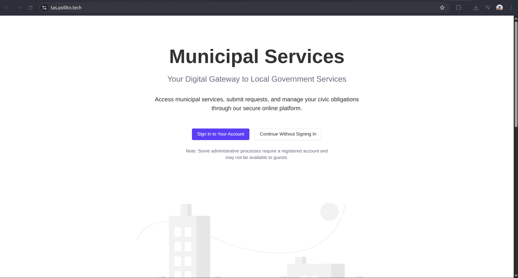Open the user profile avatar
The height and width of the screenshot is (278, 518).
[499, 8]
